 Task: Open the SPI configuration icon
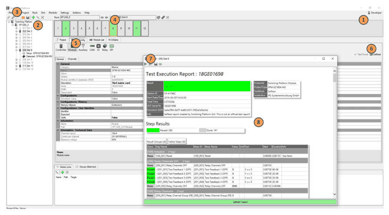(x=111, y=47)
